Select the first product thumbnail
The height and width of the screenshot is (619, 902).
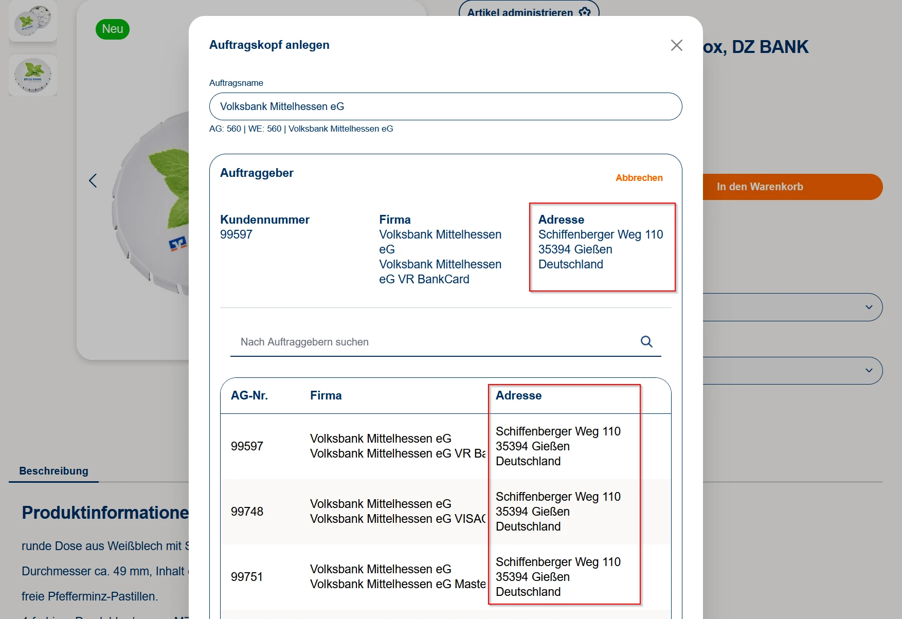point(33,21)
